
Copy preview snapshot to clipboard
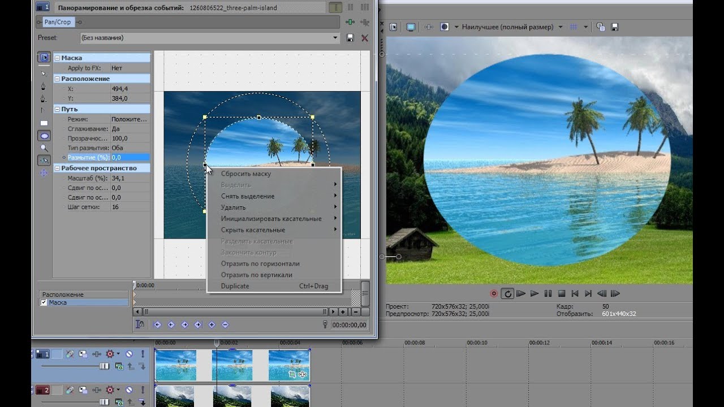(601, 27)
